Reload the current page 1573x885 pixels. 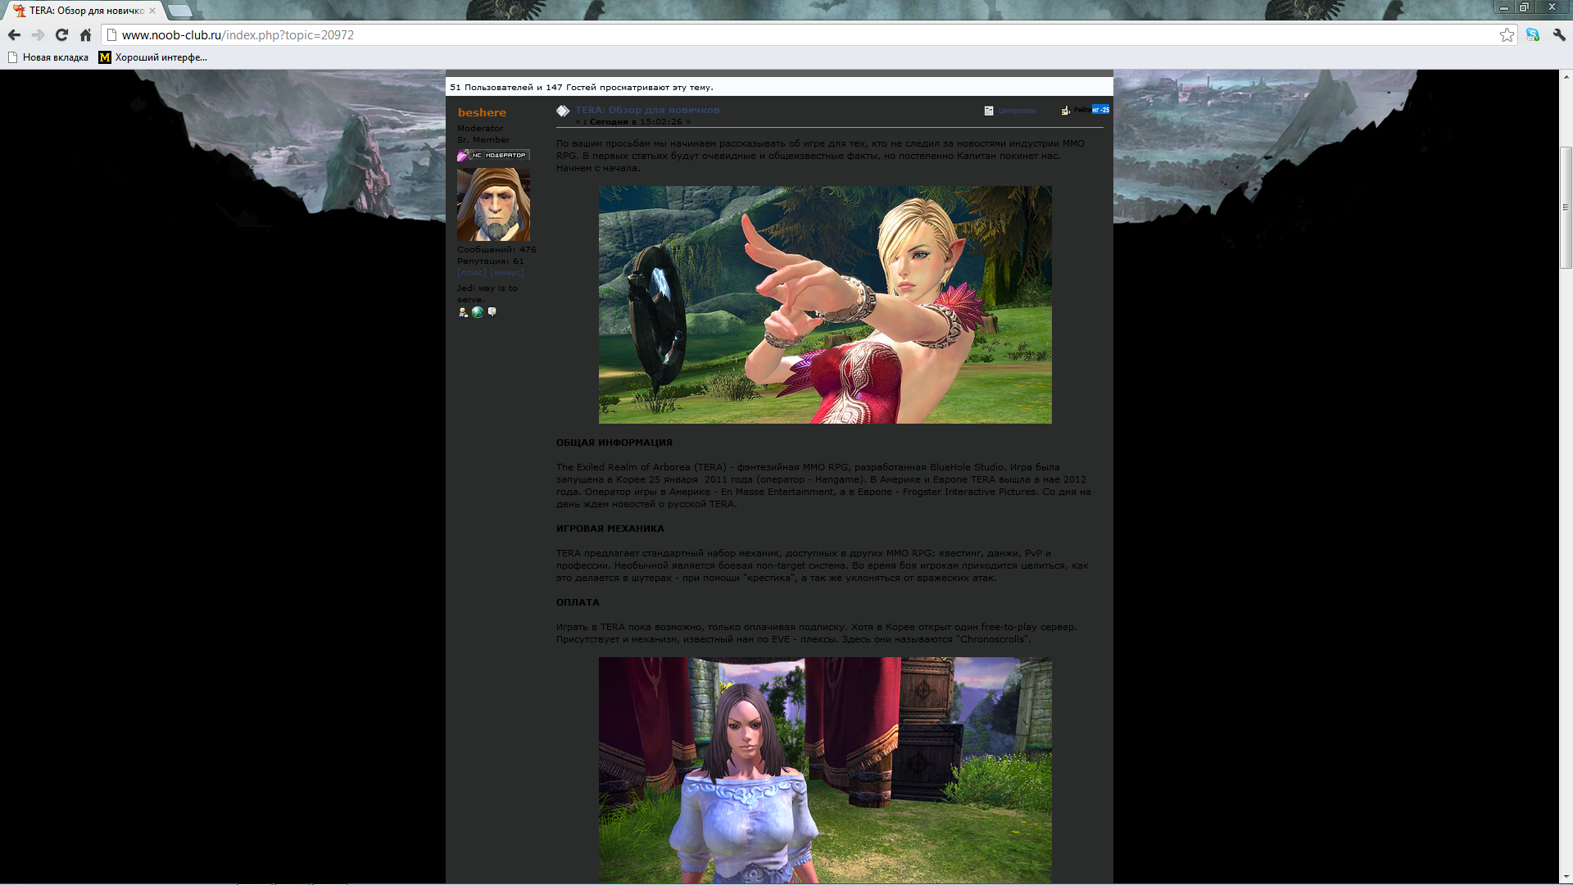click(61, 35)
